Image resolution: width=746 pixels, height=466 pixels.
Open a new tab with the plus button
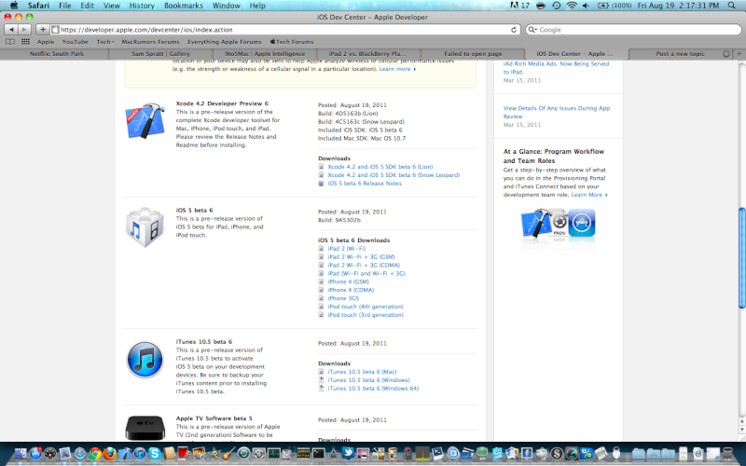coord(739,54)
